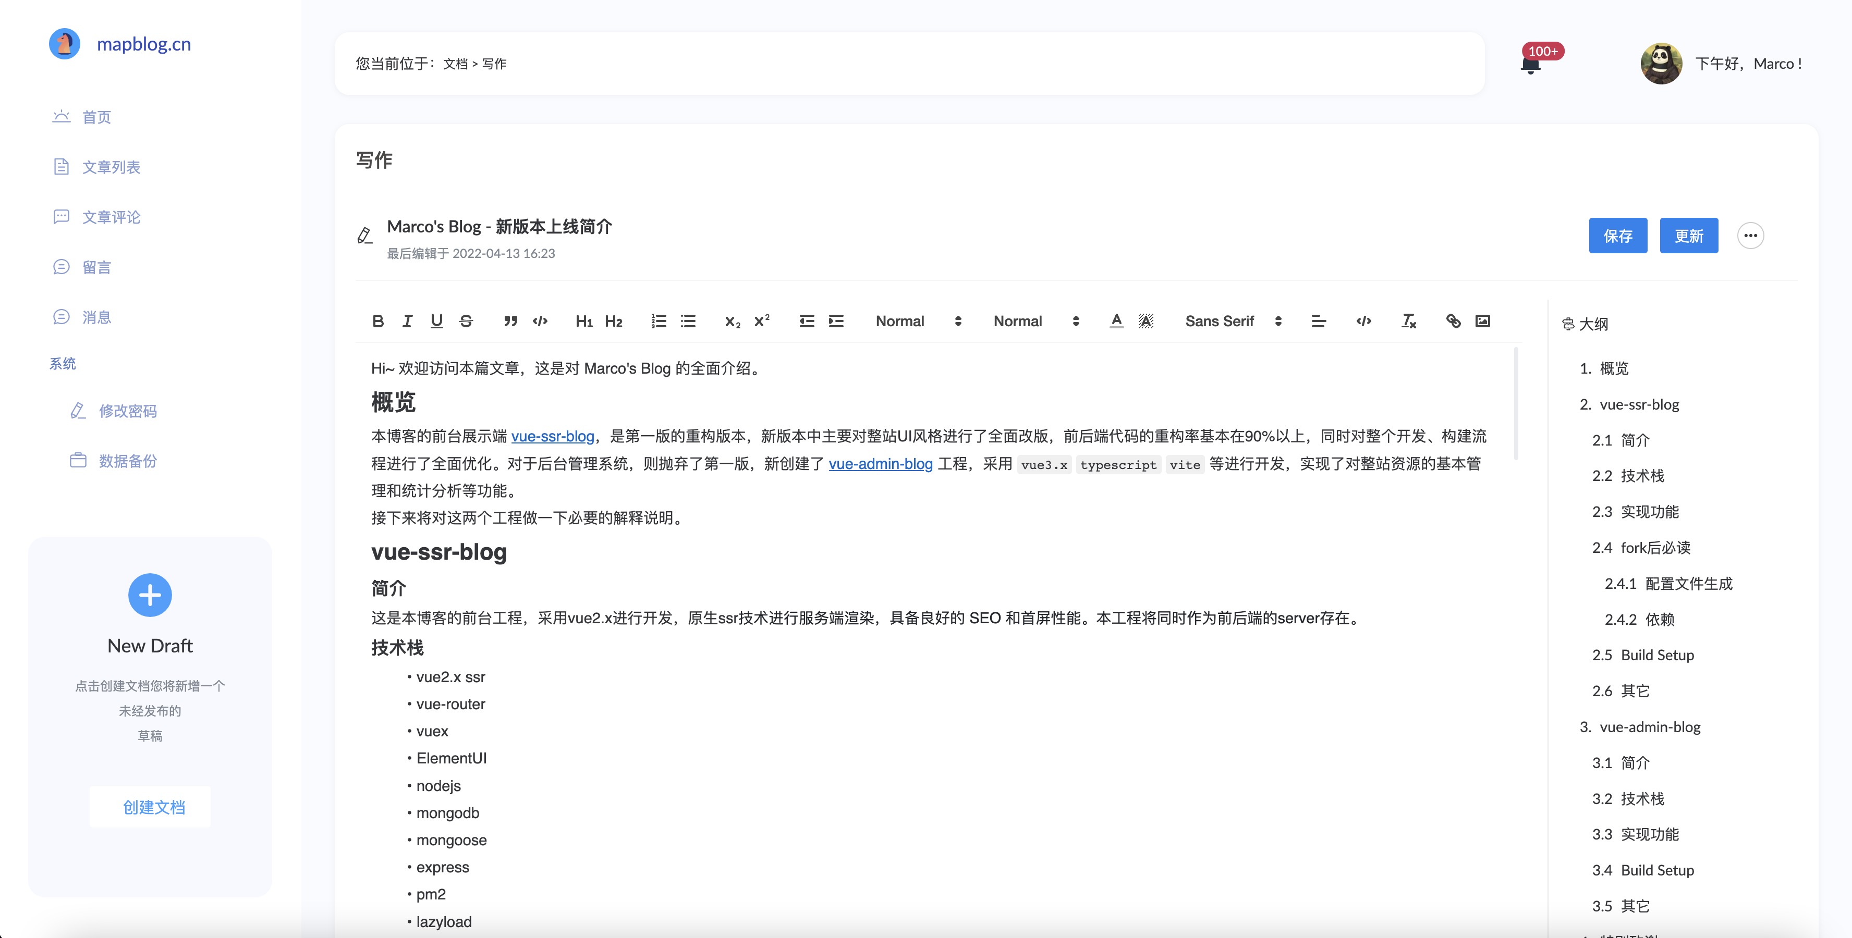Jump to outline item 1. 概览
Viewport: 1852px width, 938px height.
pyautogui.click(x=1604, y=368)
